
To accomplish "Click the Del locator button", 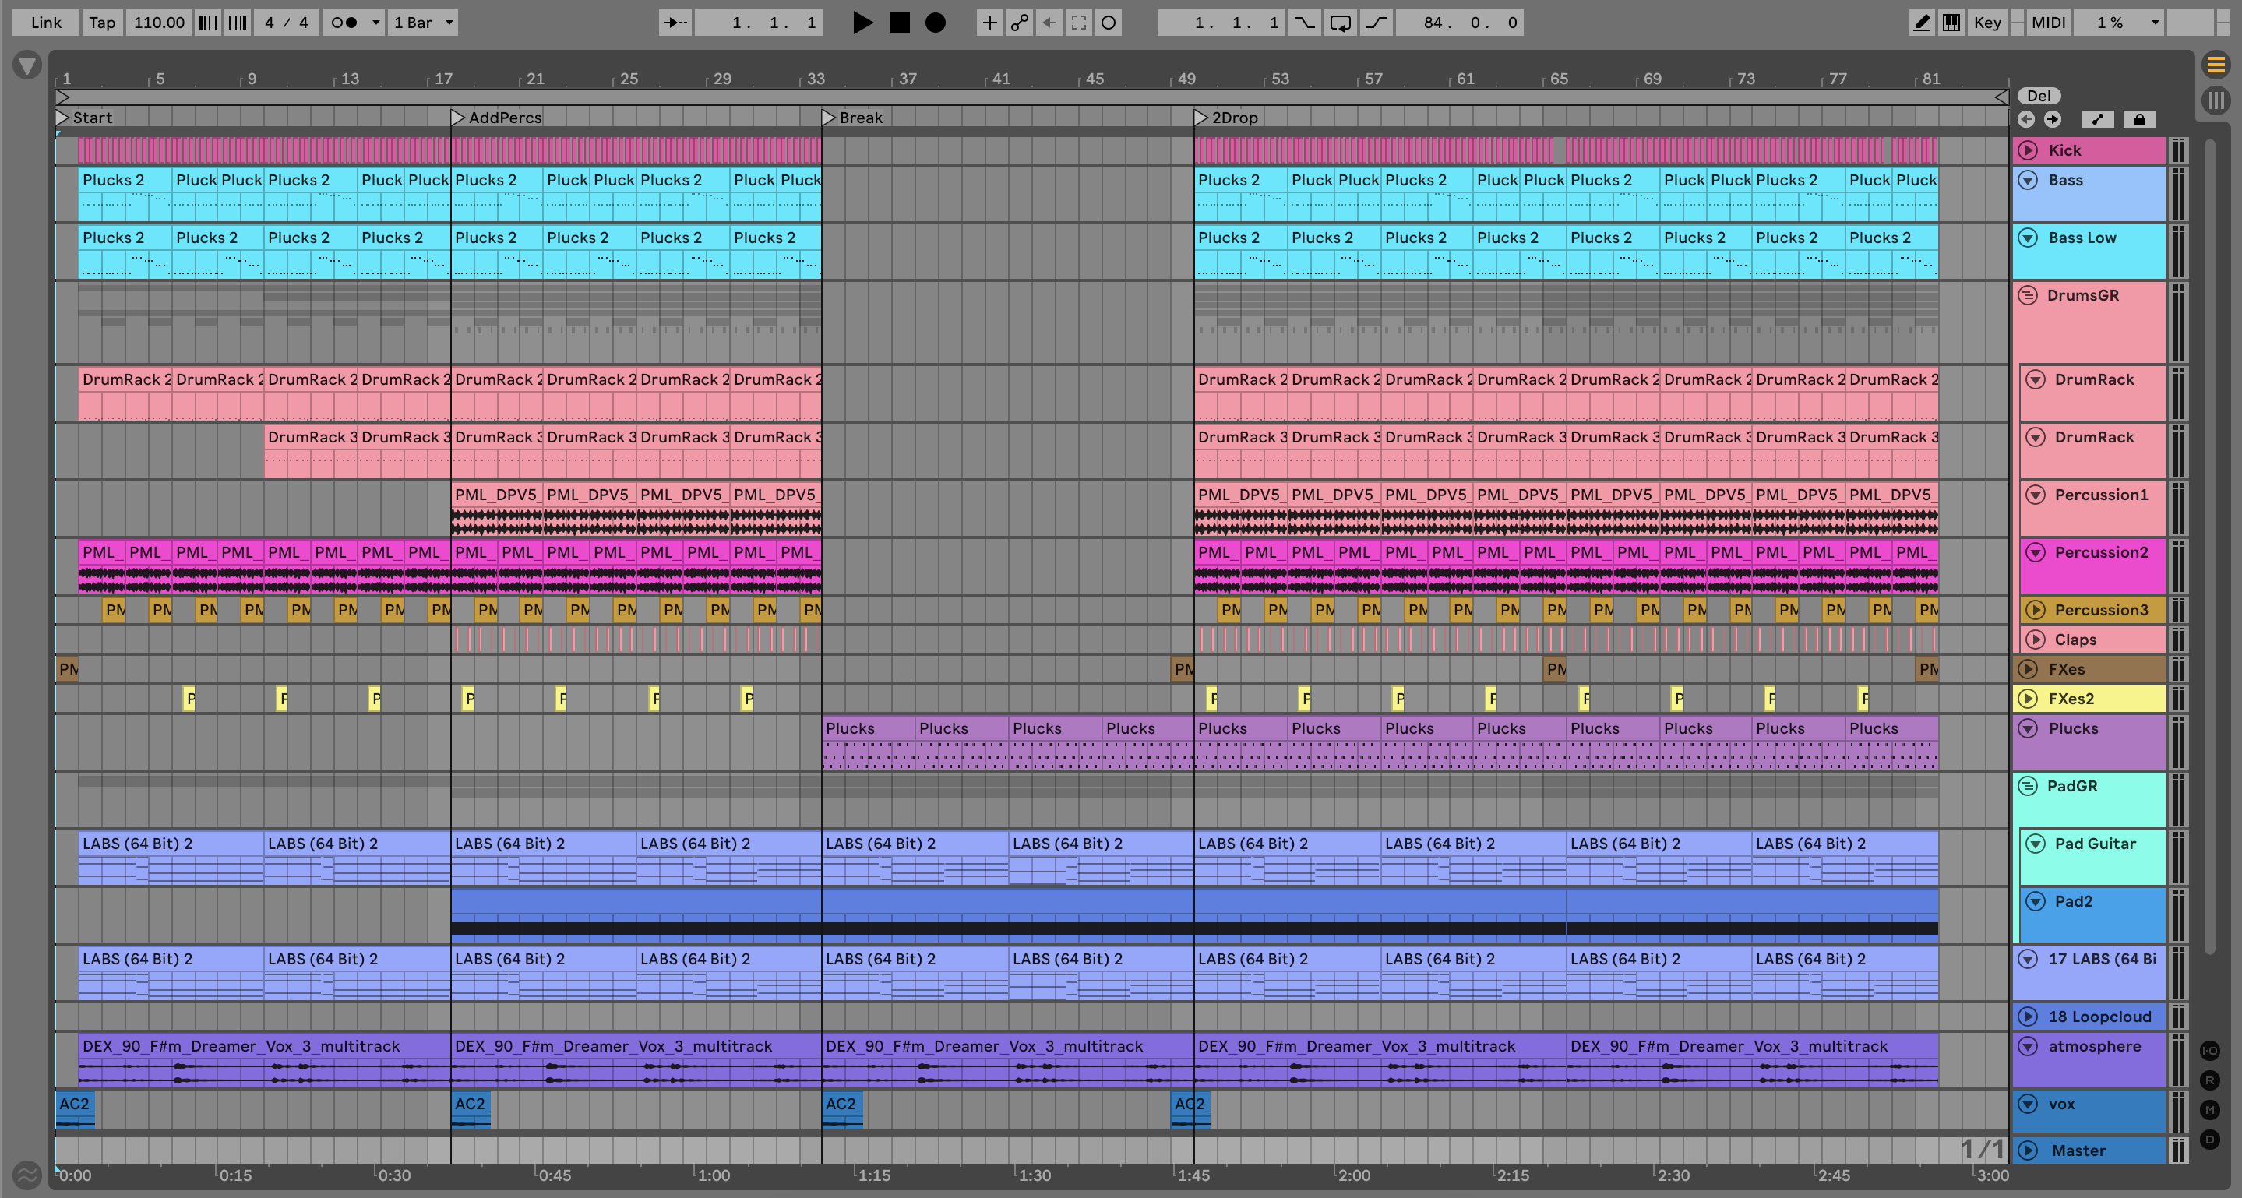I will click(x=2039, y=96).
